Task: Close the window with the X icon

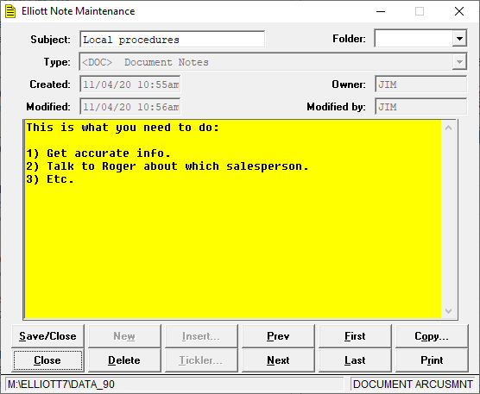Action: (x=459, y=11)
